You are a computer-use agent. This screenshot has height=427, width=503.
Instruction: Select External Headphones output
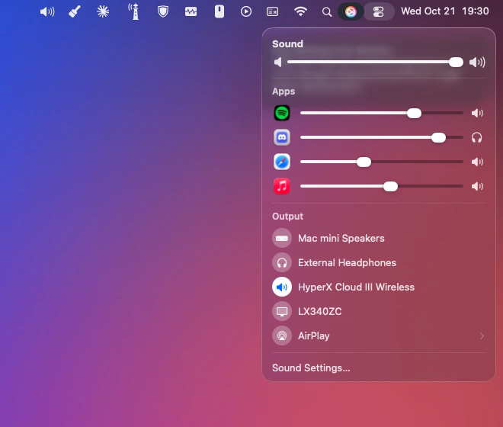[379, 262]
